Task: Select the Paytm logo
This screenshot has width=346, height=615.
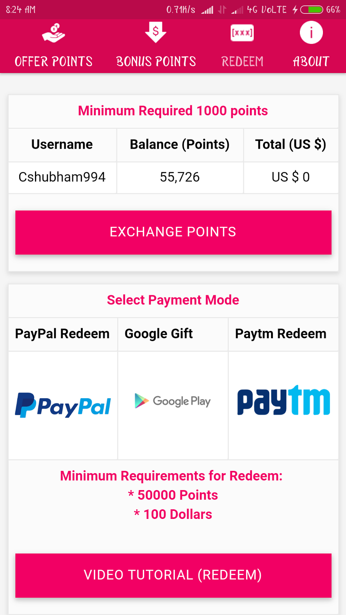Action: pos(284,400)
